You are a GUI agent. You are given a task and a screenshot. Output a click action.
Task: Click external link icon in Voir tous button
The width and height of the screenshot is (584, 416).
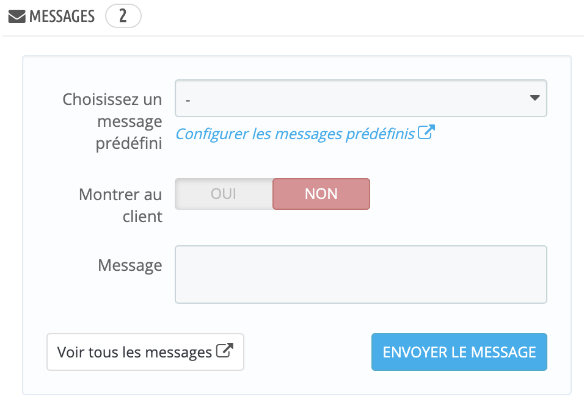click(x=225, y=350)
